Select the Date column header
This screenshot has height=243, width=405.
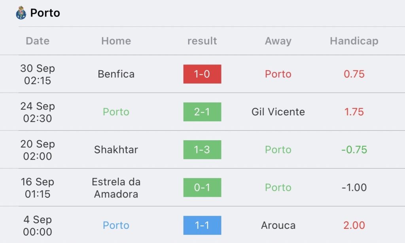tap(38, 41)
